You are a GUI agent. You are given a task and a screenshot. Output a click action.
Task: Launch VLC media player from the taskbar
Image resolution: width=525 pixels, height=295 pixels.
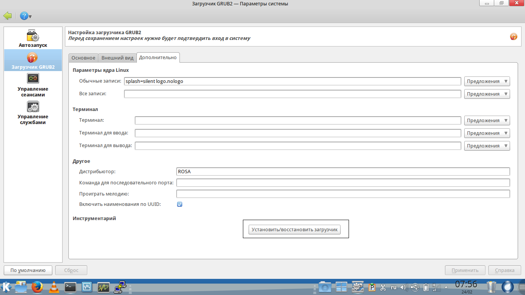55,287
